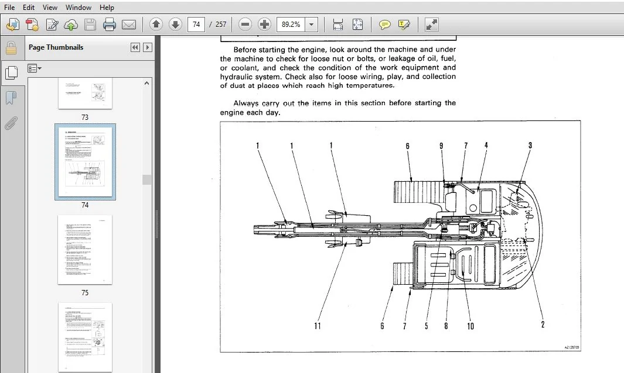
Task: Open the Help menu
Action: 107,7
